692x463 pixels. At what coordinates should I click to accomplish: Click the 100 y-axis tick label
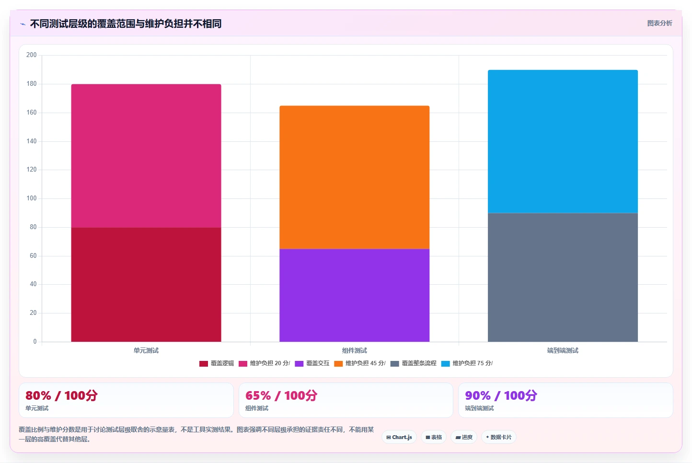click(x=32, y=198)
